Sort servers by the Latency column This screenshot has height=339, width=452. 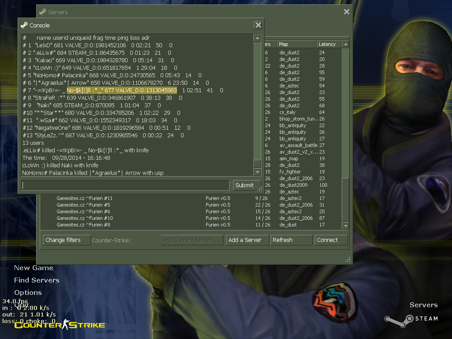pos(329,44)
